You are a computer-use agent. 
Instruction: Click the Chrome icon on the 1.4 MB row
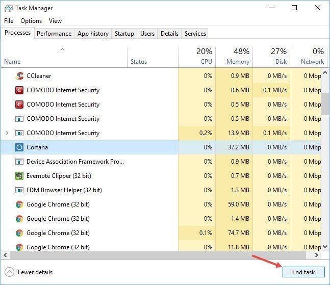pyautogui.click(x=19, y=219)
